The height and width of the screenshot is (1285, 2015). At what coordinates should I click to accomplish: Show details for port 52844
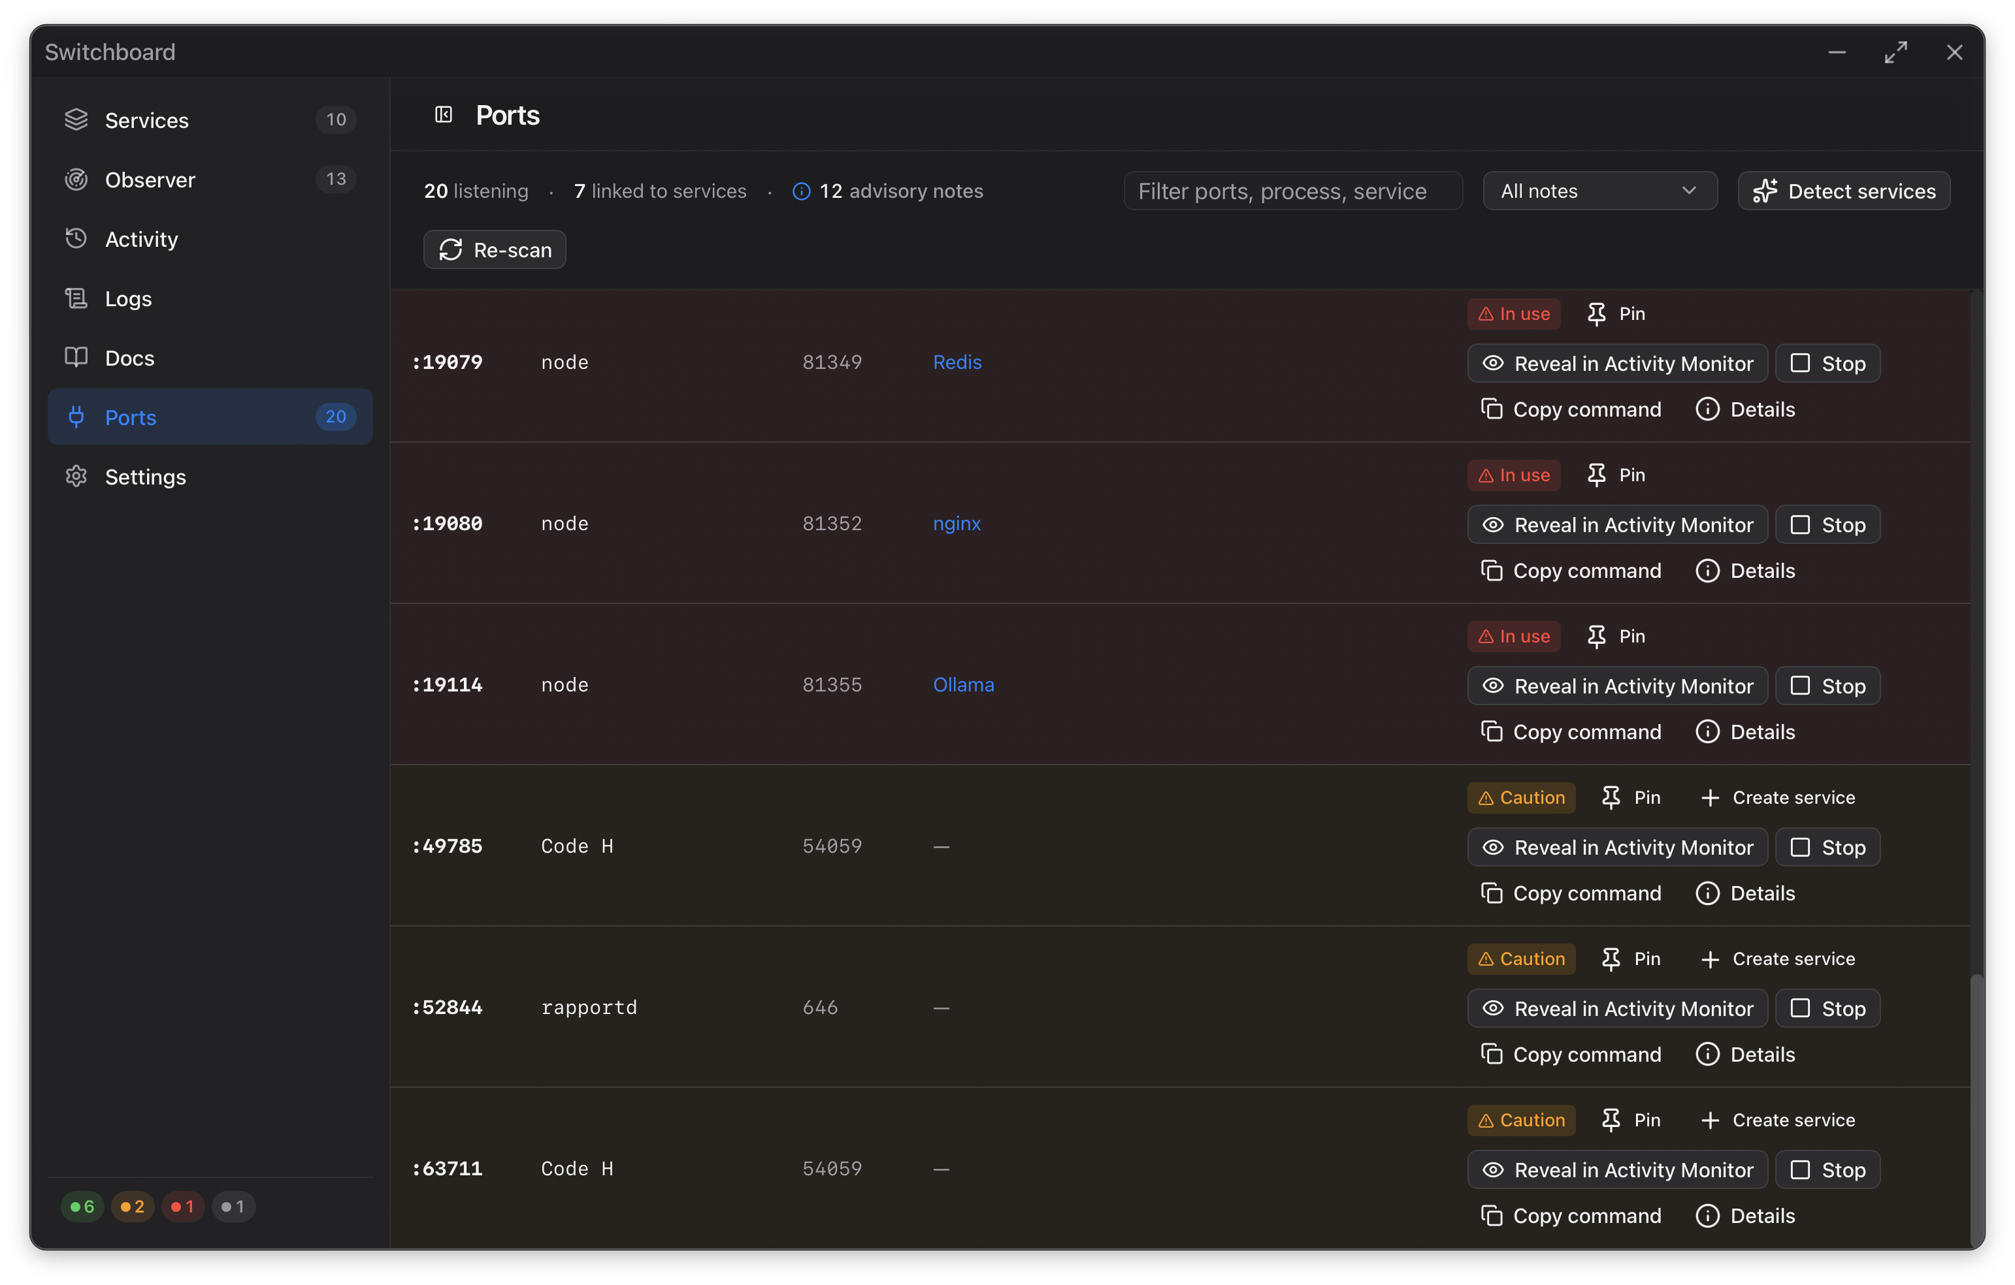tap(1746, 1055)
